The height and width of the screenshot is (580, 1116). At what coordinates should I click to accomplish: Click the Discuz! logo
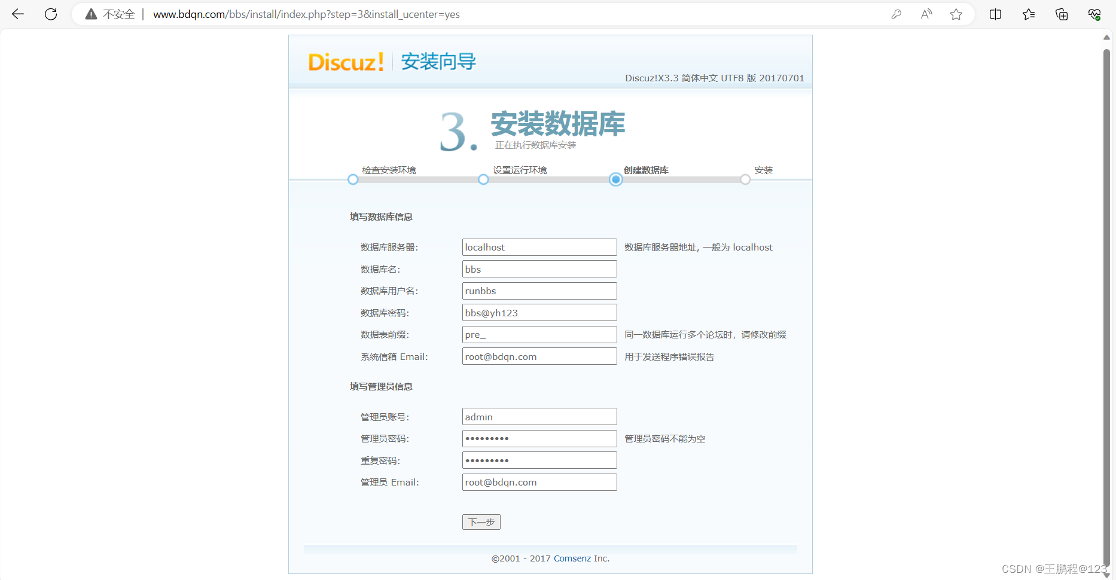point(346,62)
